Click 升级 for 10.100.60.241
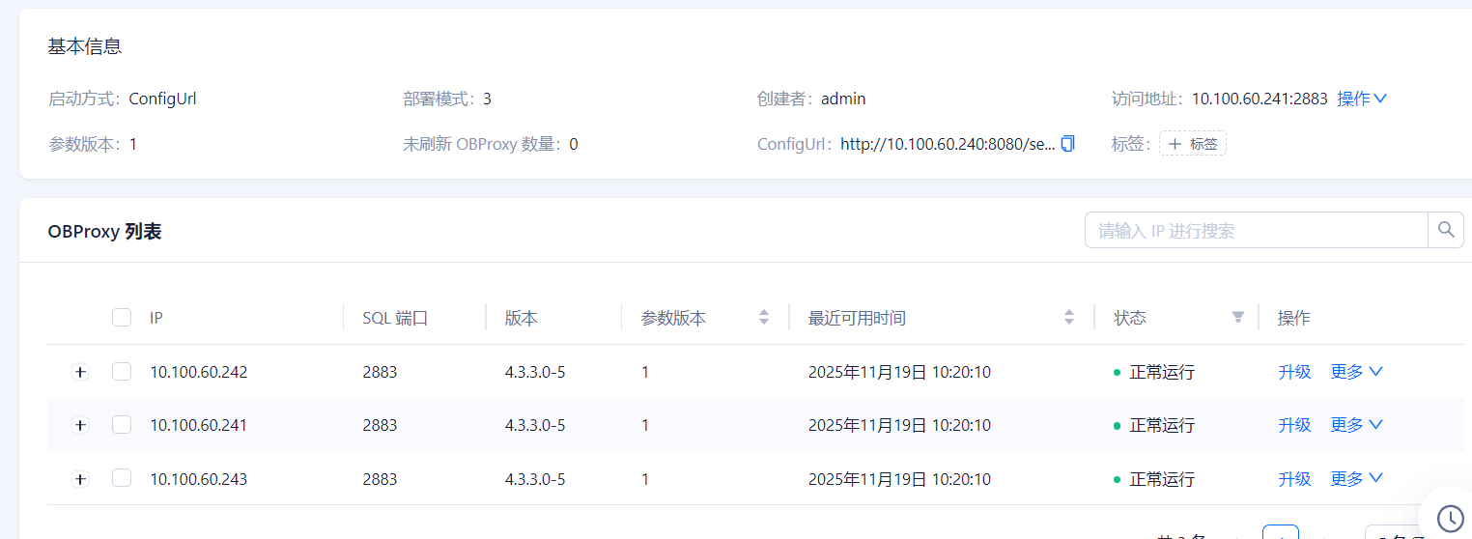 tap(1294, 425)
